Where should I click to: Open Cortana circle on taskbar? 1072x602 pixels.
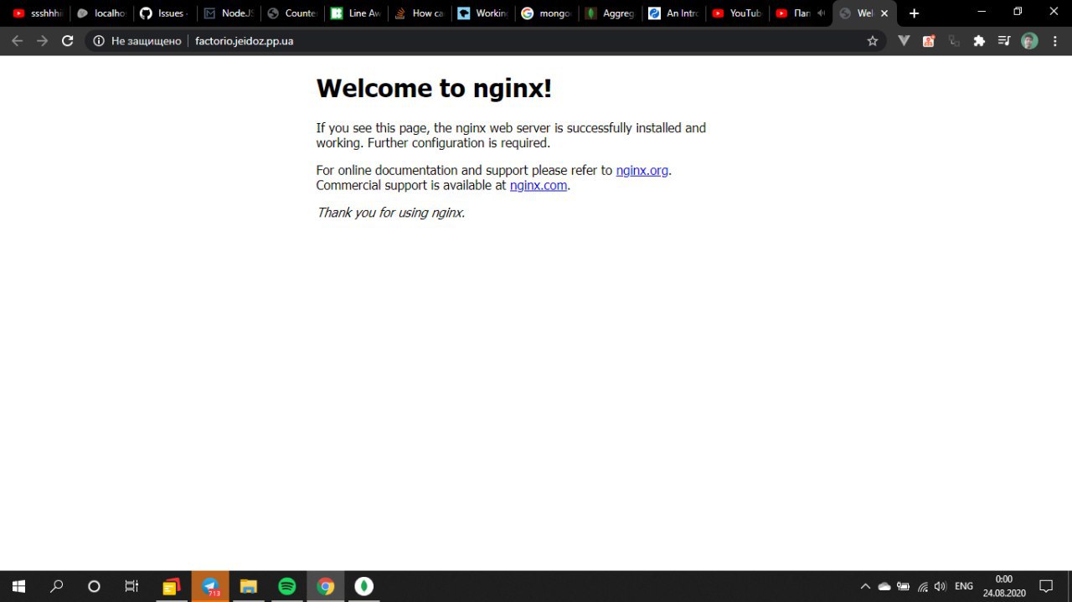pos(94,586)
